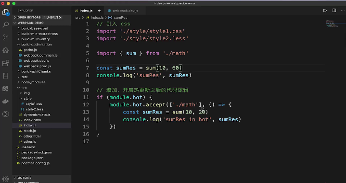
Task: Open the Search view icon
Action: click(x=5, y=24)
